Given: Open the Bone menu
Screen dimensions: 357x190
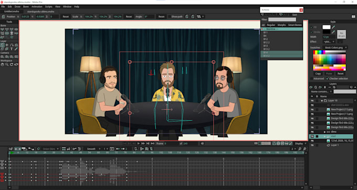Looking at the screenshot, I should (x=26, y=7).
